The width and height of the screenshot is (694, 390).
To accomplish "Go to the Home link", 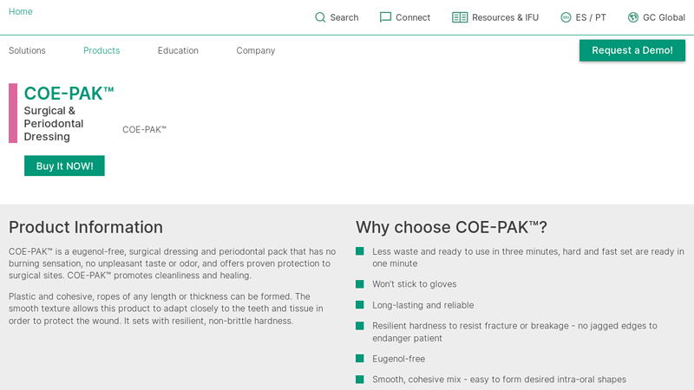I will pyautogui.click(x=20, y=11).
